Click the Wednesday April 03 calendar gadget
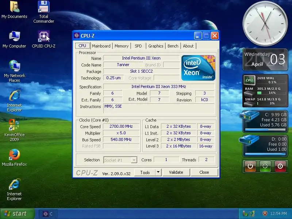Image resolution: width=292 pixels, height=219 pixels. [x=265, y=59]
